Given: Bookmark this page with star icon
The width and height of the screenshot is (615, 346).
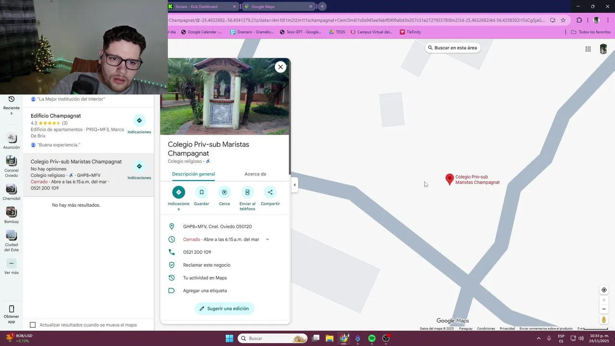Looking at the screenshot, I should tap(563, 20).
